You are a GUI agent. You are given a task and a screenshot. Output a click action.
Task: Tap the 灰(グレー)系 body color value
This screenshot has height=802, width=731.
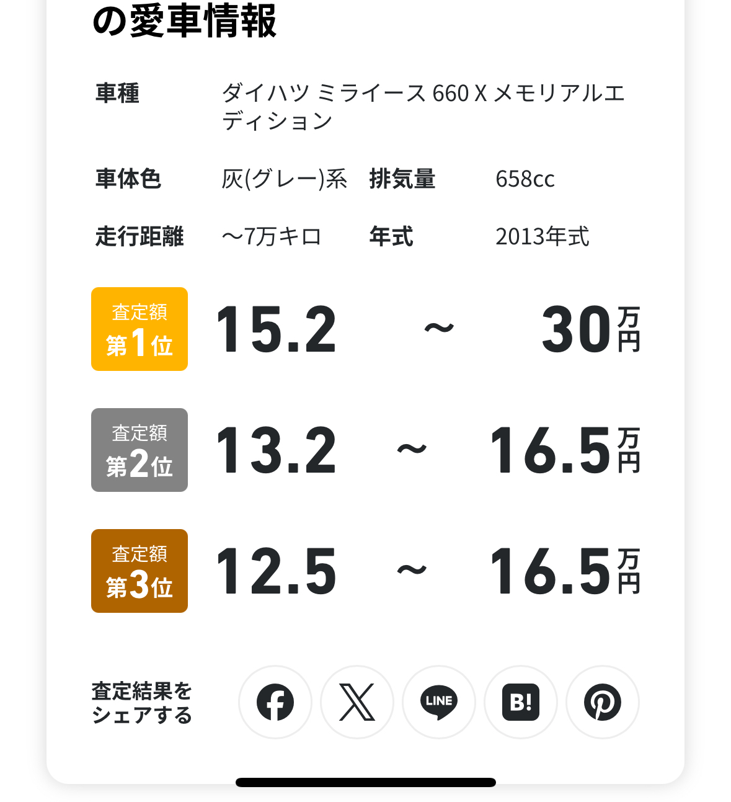285,179
